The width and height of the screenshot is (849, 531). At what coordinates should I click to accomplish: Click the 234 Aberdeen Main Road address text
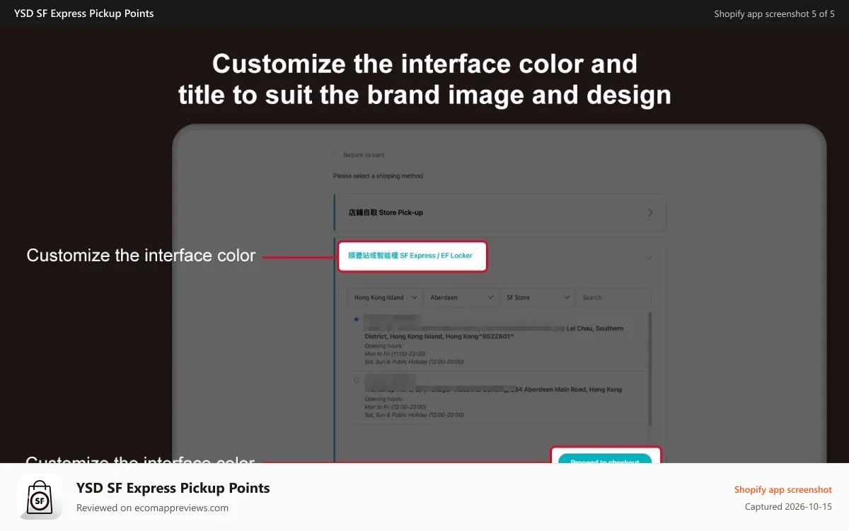[x=494, y=389]
